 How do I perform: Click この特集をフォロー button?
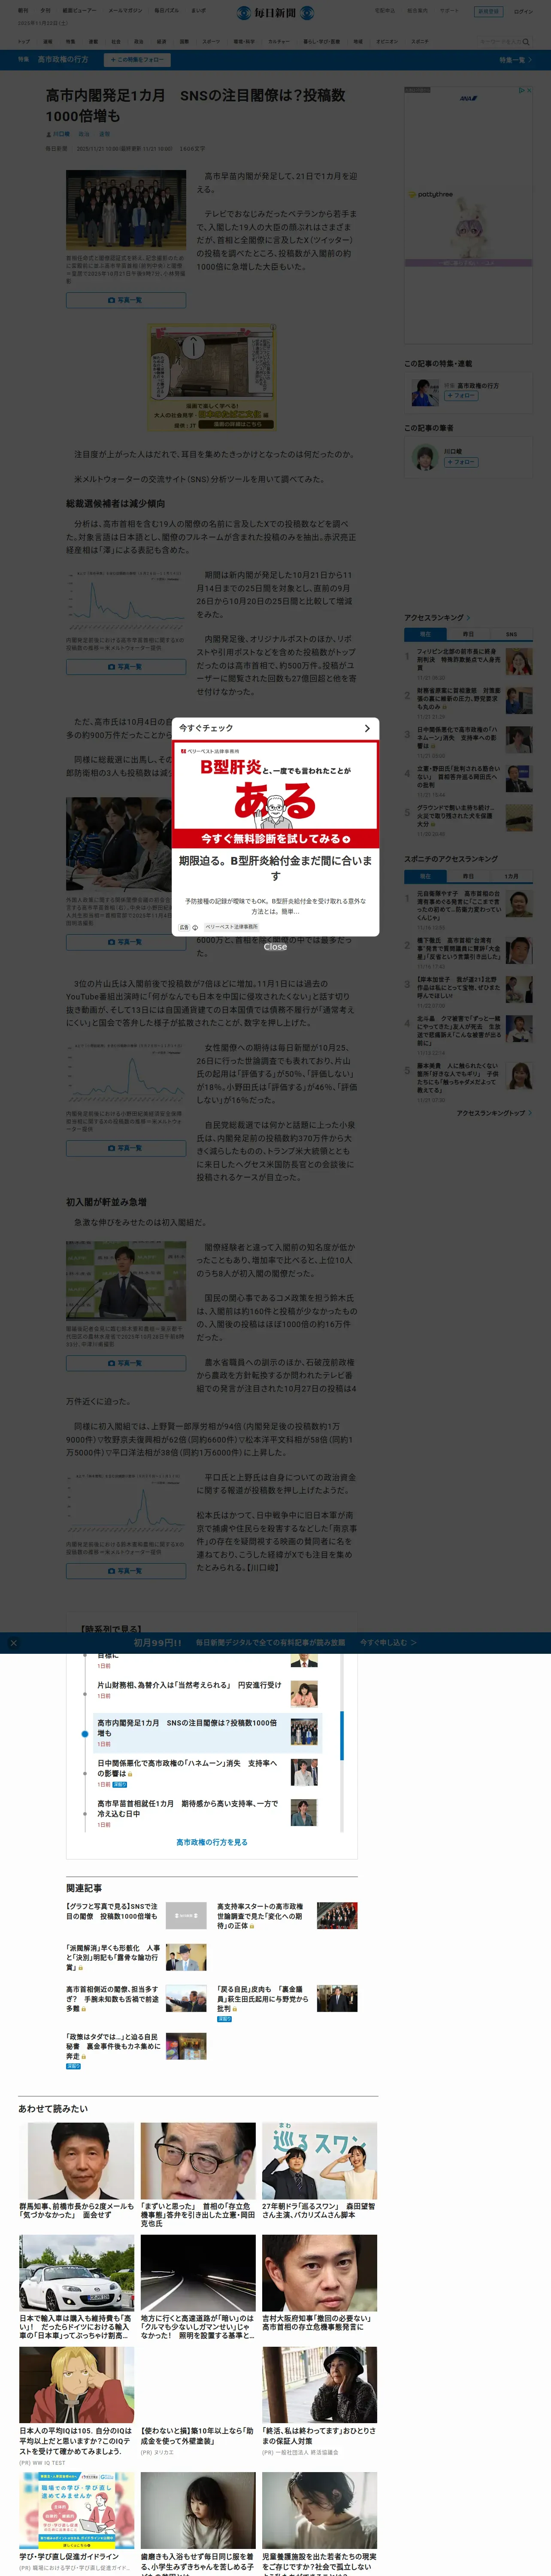click(137, 60)
